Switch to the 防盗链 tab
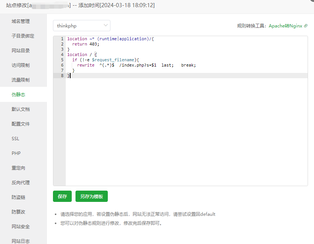The height and width of the screenshot is (244, 314). point(18,197)
